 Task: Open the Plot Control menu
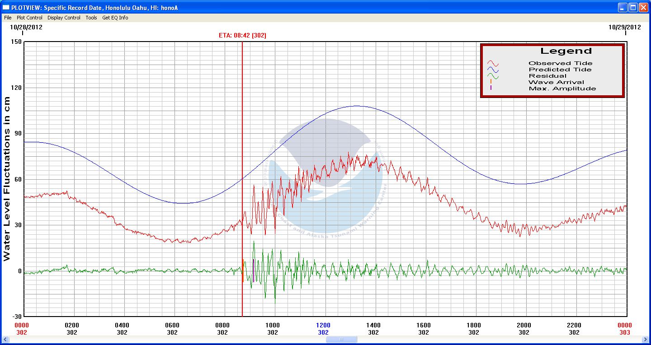click(x=29, y=18)
